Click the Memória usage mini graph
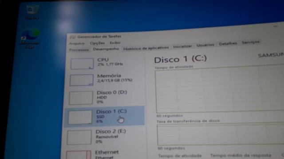 point(82,80)
